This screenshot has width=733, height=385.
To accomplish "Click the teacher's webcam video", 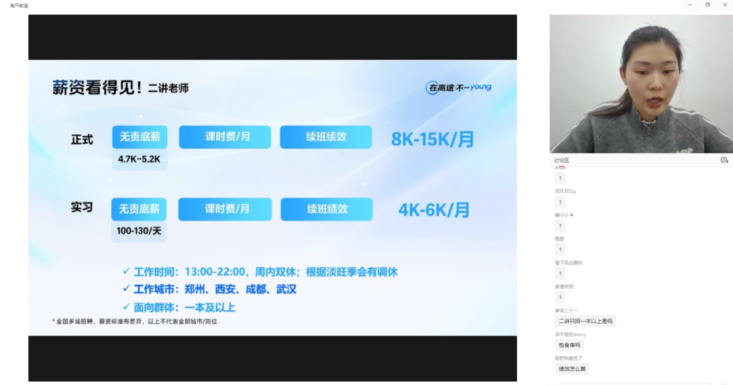I will click(641, 83).
